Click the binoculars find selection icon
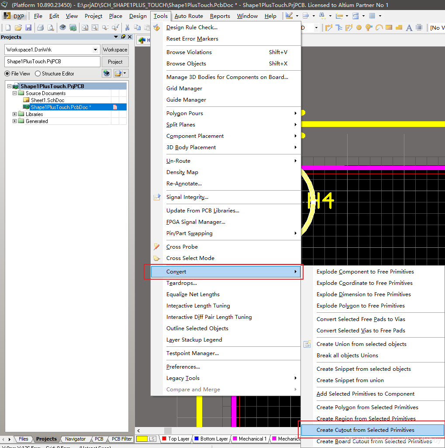The image size is (445, 448). [322, 16]
